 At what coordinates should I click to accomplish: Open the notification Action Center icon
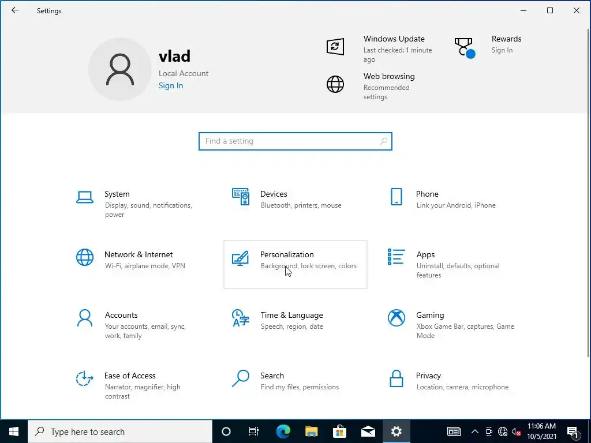point(573,431)
